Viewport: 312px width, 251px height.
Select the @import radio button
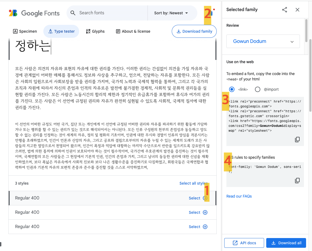pos(257,89)
